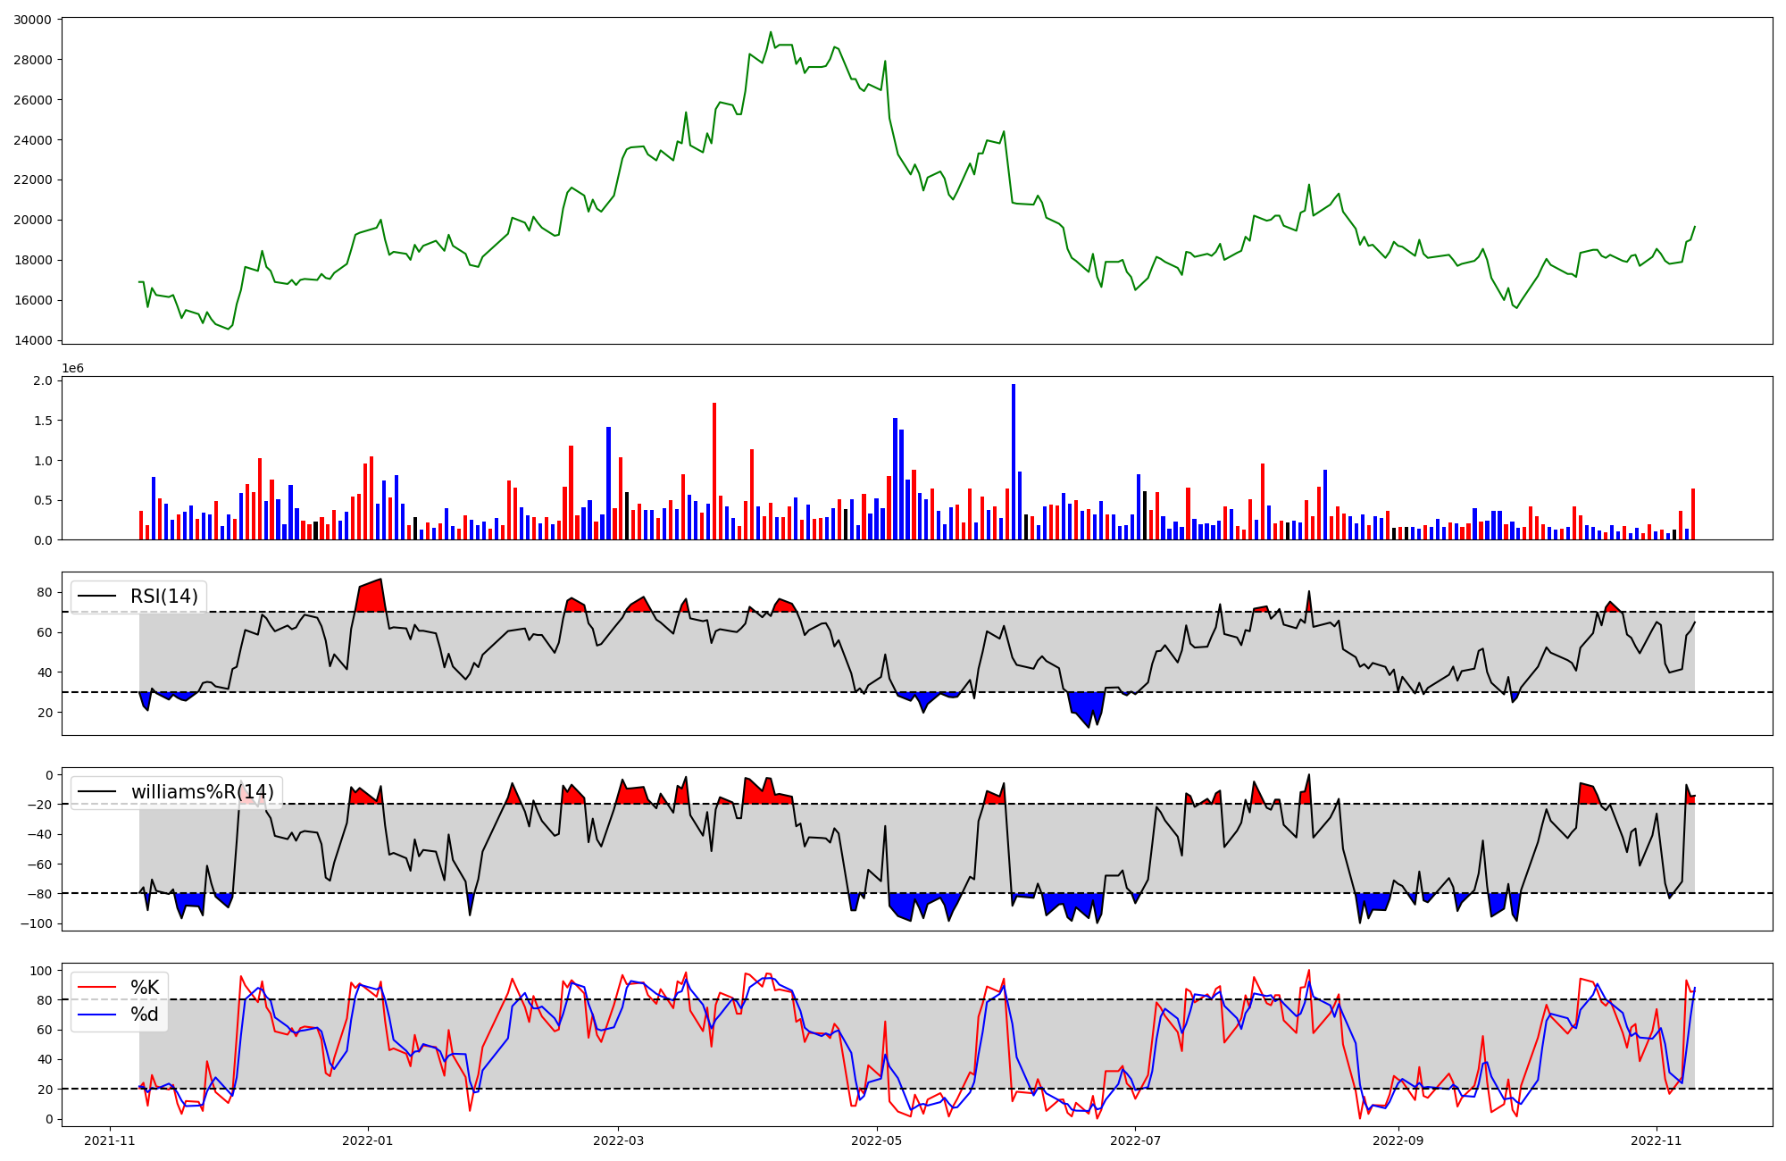Click the blue %d legend line sample
Viewport: 1786px width, 1161px height.
(x=97, y=1015)
